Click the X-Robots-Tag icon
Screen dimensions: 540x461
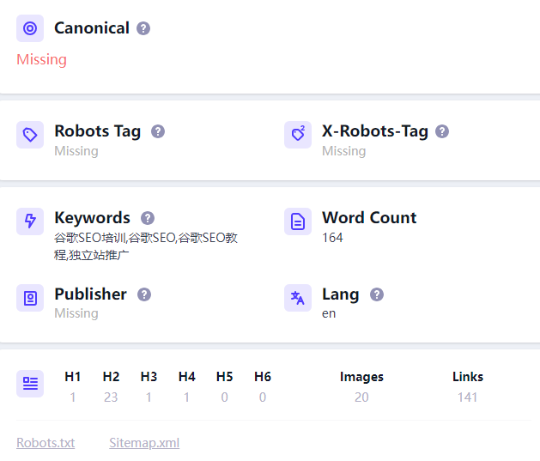298,135
